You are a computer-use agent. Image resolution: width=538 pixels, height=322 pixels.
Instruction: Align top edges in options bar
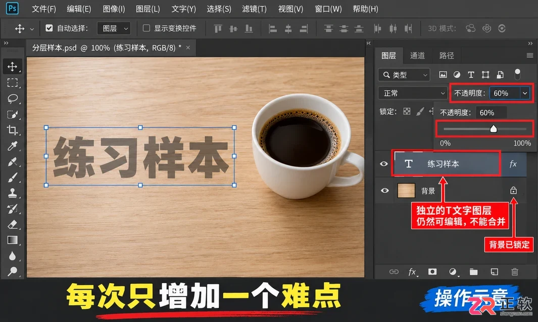click(x=218, y=28)
